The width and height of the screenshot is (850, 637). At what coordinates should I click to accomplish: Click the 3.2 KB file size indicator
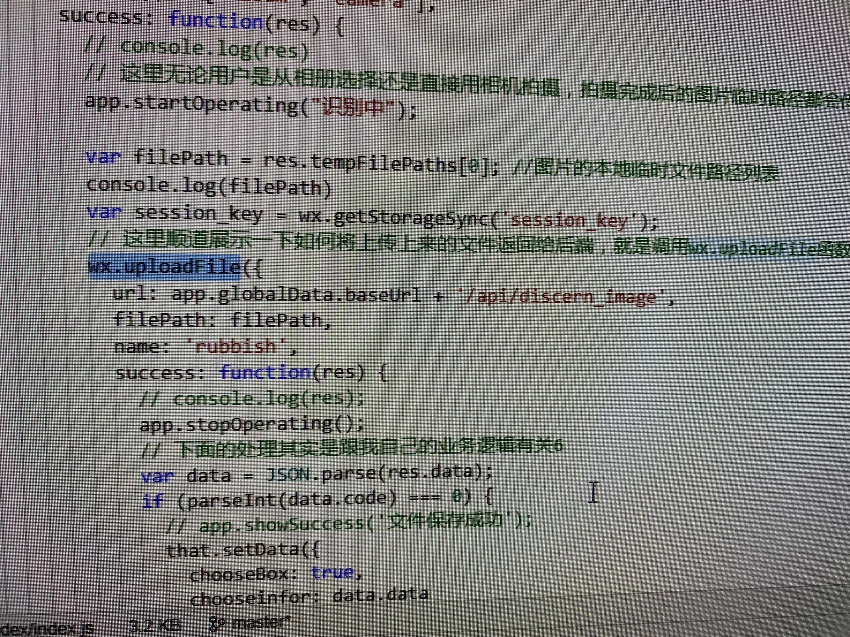click(154, 626)
